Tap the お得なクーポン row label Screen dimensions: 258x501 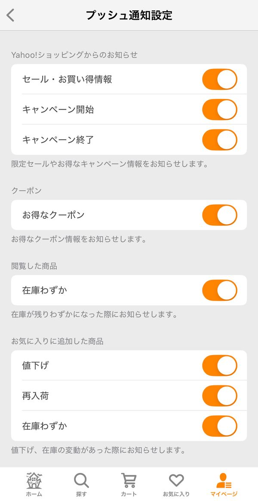(x=53, y=215)
